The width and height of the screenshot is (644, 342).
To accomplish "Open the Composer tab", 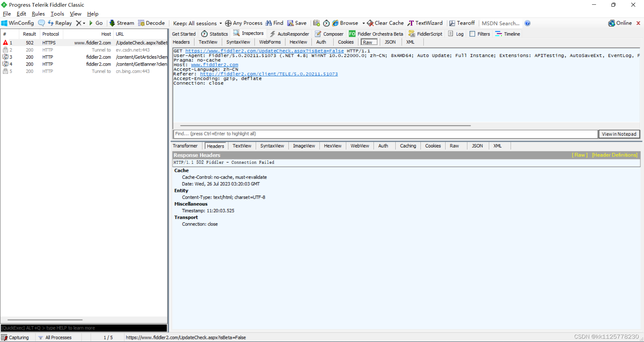I will coord(329,34).
